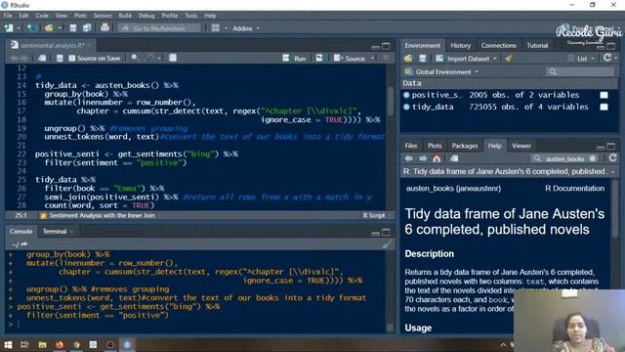Open the workspace panes layout icon
625x352 pixels.
coord(215,28)
